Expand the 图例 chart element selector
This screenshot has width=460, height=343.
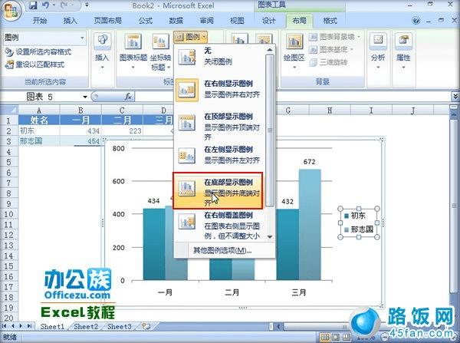(83, 38)
